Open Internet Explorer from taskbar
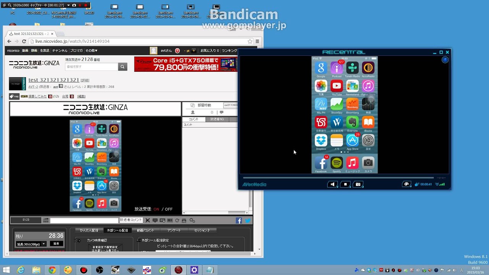This screenshot has width=489, height=275. coord(21,270)
